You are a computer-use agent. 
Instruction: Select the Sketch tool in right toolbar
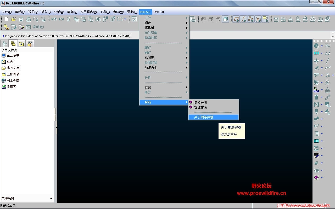[x=327, y=46]
